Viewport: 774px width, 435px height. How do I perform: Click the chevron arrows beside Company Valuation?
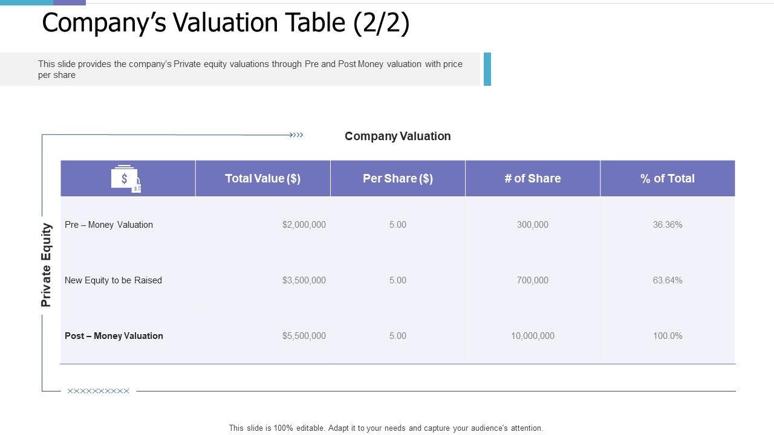click(x=296, y=135)
